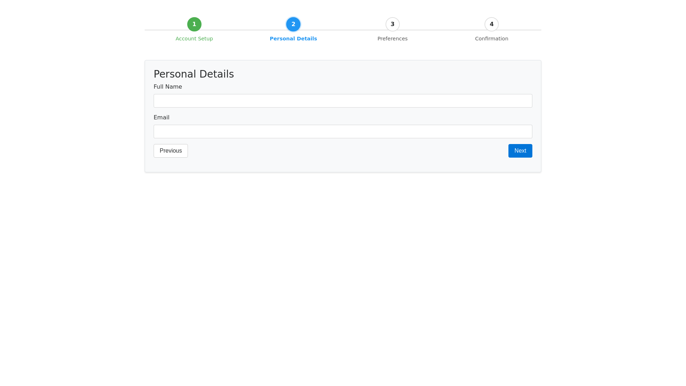The width and height of the screenshot is (686, 386).
Task: Open the Confirmation step label
Action: tap(492, 39)
